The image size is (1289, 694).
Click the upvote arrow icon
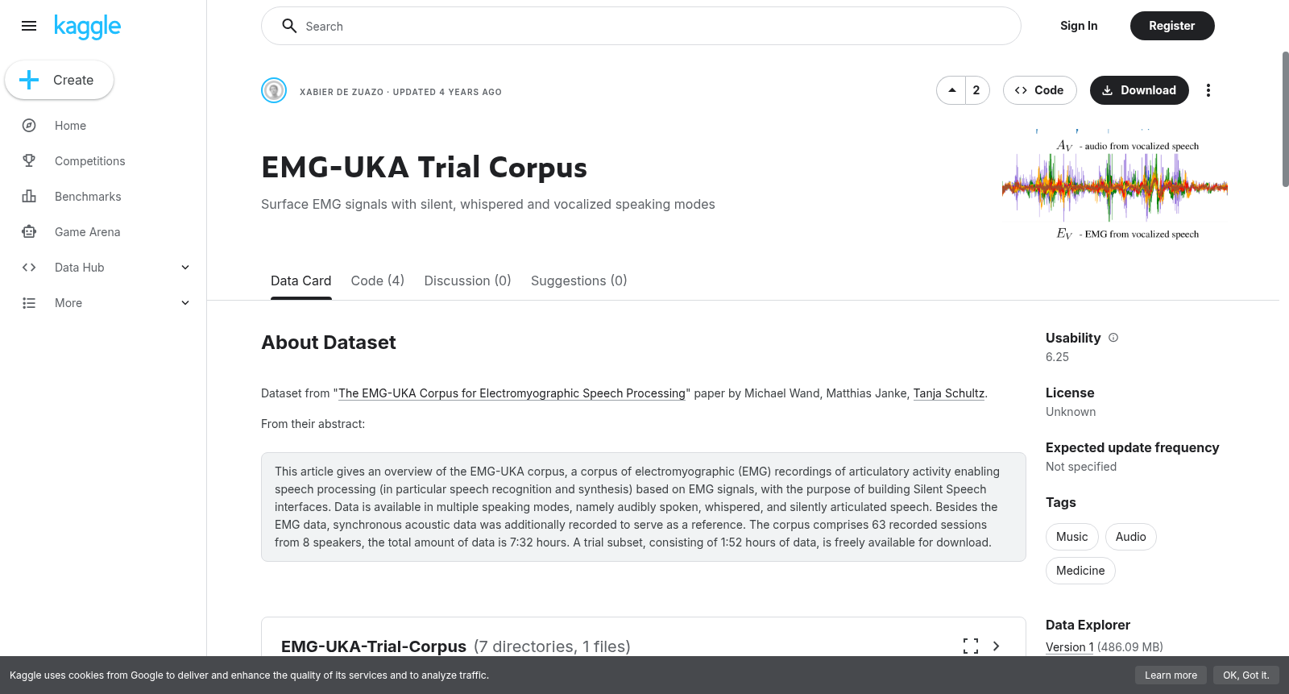[951, 90]
